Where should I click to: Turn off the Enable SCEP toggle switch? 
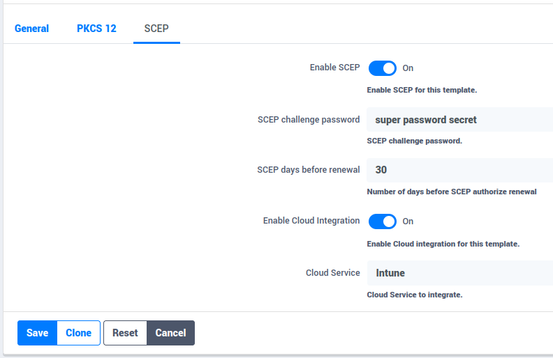(382, 68)
